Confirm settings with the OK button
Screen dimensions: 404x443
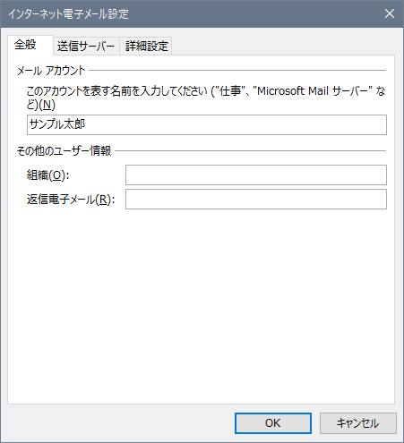point(273,423)
